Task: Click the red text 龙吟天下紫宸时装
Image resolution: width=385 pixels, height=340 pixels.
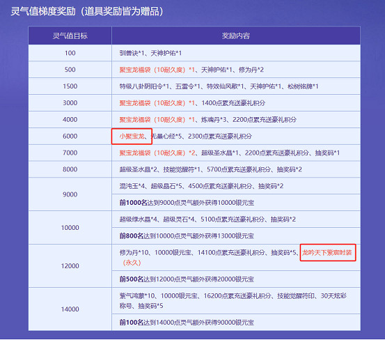Action: pos(327,252)
